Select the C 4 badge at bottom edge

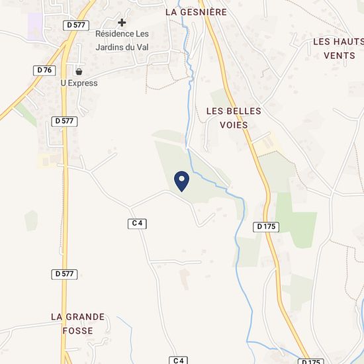(x=178, y=360)
